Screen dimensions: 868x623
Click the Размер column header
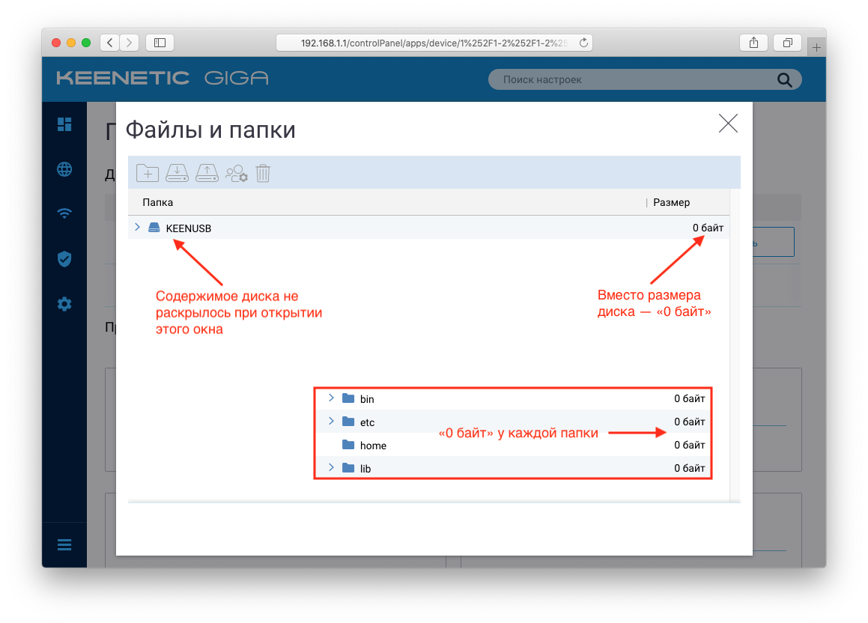click(x=671, y=202)
